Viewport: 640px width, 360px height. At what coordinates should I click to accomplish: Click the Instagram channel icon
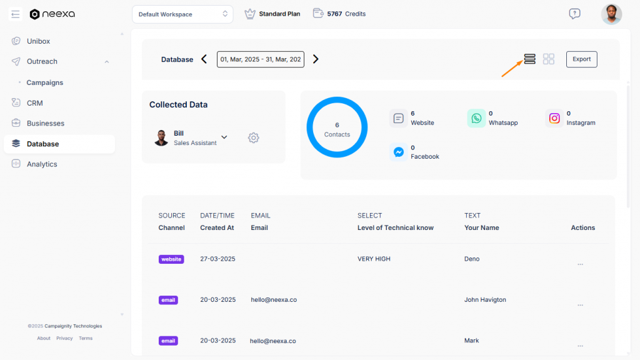tap(554, 117)
